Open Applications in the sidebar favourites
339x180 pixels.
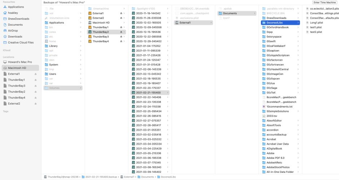[16, 7]
